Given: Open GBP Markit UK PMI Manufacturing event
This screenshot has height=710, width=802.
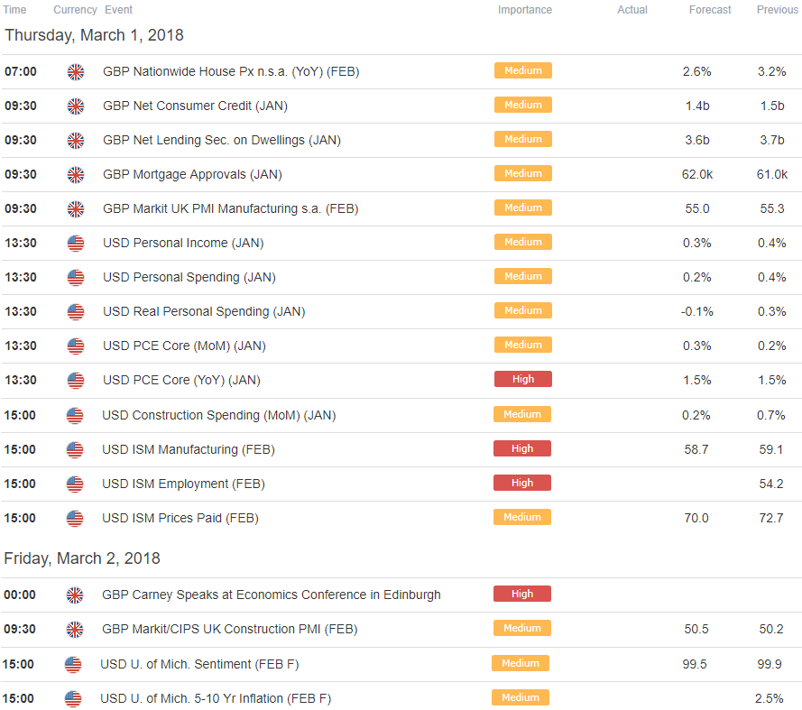Looking at the screenshot, I should tap(231, 208).
